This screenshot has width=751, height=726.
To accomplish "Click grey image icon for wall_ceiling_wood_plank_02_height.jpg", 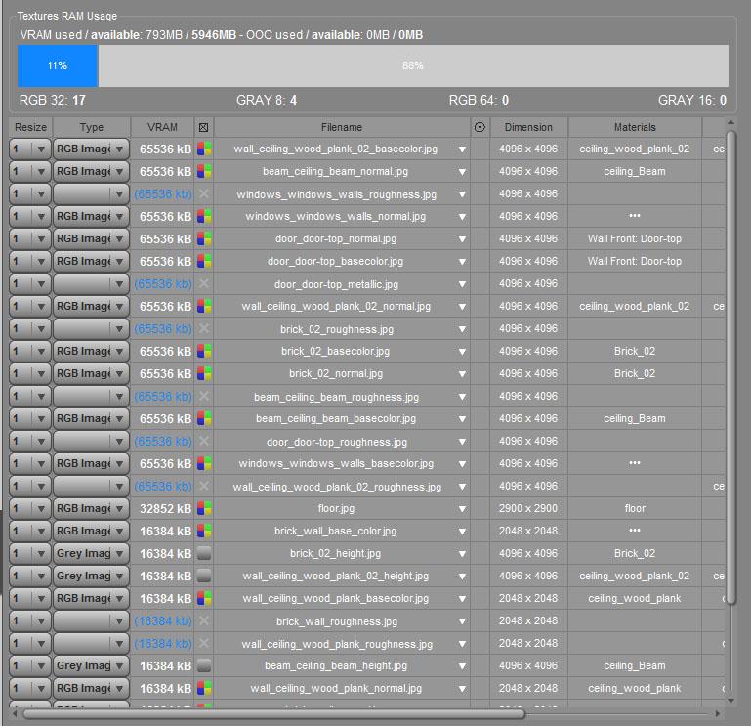I will [204, 576].
